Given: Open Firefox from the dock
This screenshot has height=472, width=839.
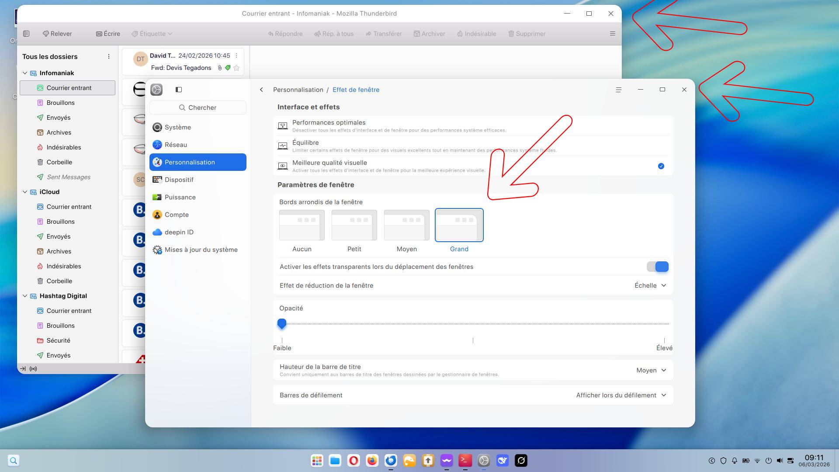Looking at the screenshot, I should click(372, 460).
